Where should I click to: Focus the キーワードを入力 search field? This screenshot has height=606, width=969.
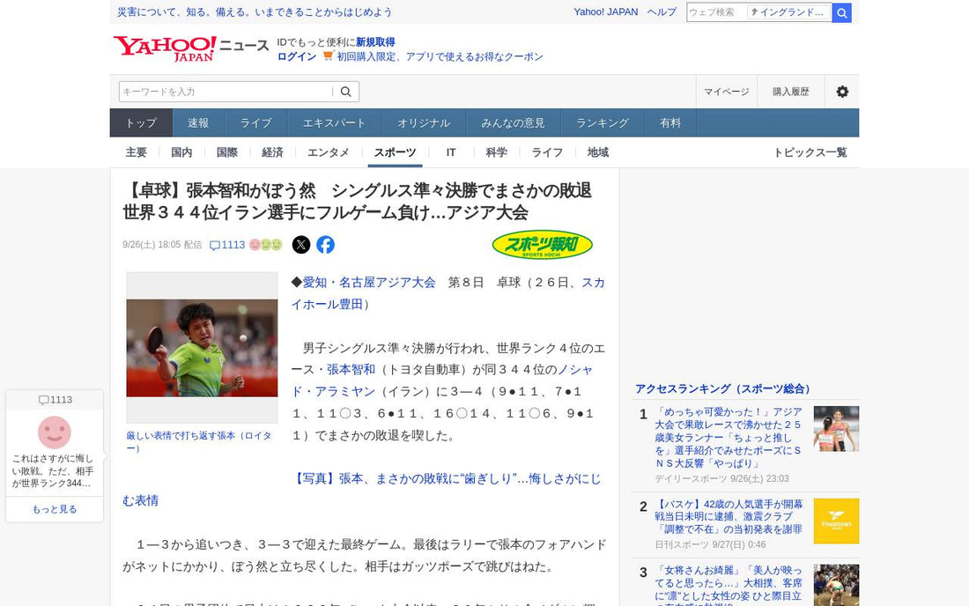(x=226, y=92)
